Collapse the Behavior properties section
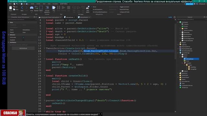 coord(9,35)
